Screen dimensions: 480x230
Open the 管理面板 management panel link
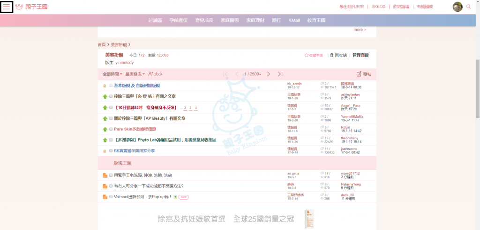tap(360, 55)
